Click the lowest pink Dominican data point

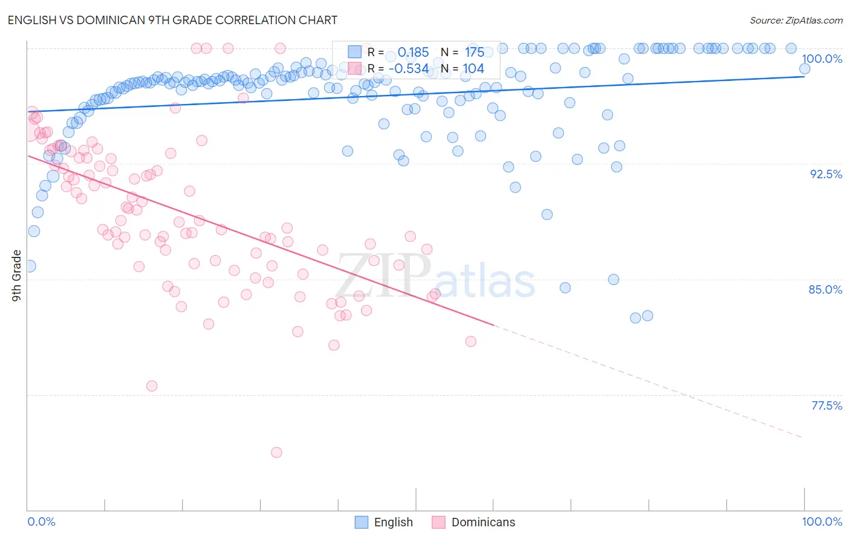click(276, 452)
